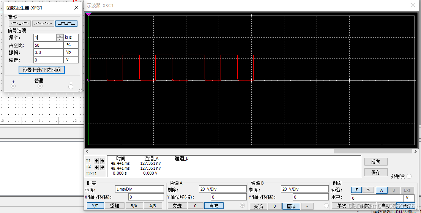This screenshot has width=421, height=213.
Task: Click the frequency value field
Action: (x=45, y=38)
